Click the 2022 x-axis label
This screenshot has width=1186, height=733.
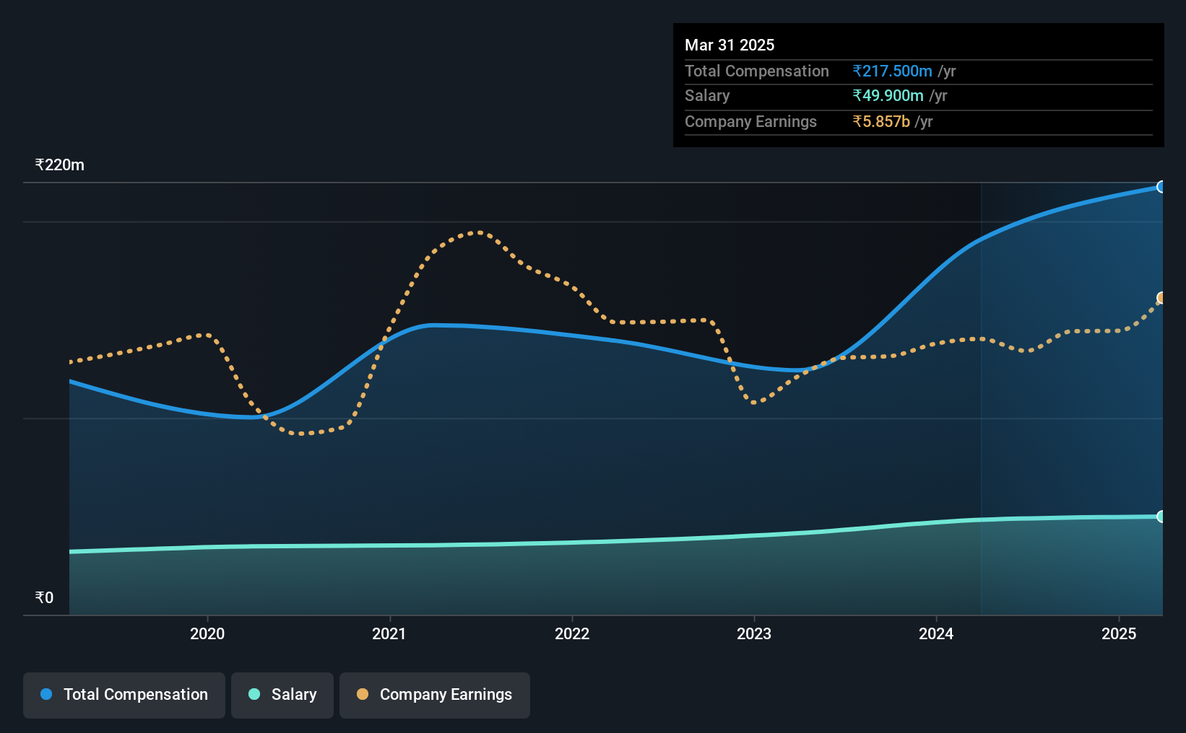pos(572,633)
